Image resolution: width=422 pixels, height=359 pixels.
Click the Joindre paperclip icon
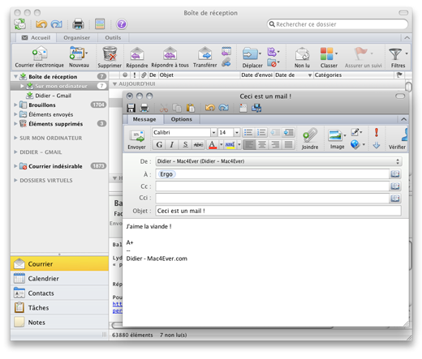[310, 139]
